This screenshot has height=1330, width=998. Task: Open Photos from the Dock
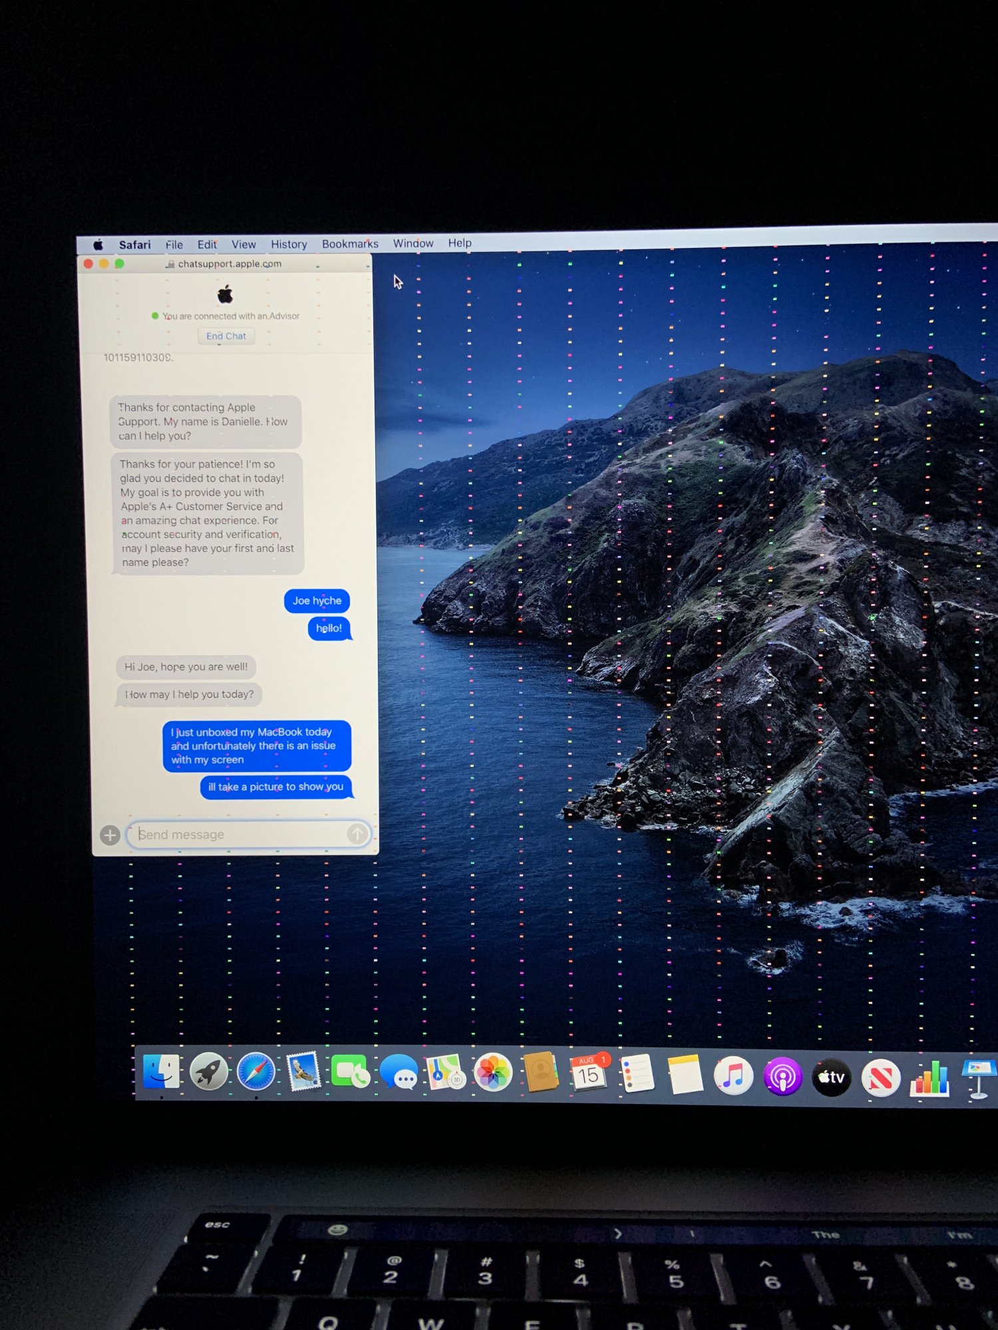point(493,1073)
